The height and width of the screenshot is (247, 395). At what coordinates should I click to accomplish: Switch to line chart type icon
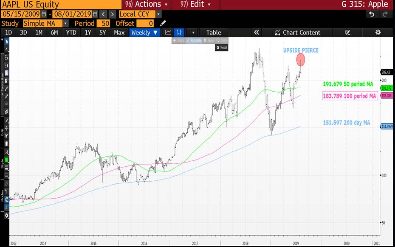(168, 33)
